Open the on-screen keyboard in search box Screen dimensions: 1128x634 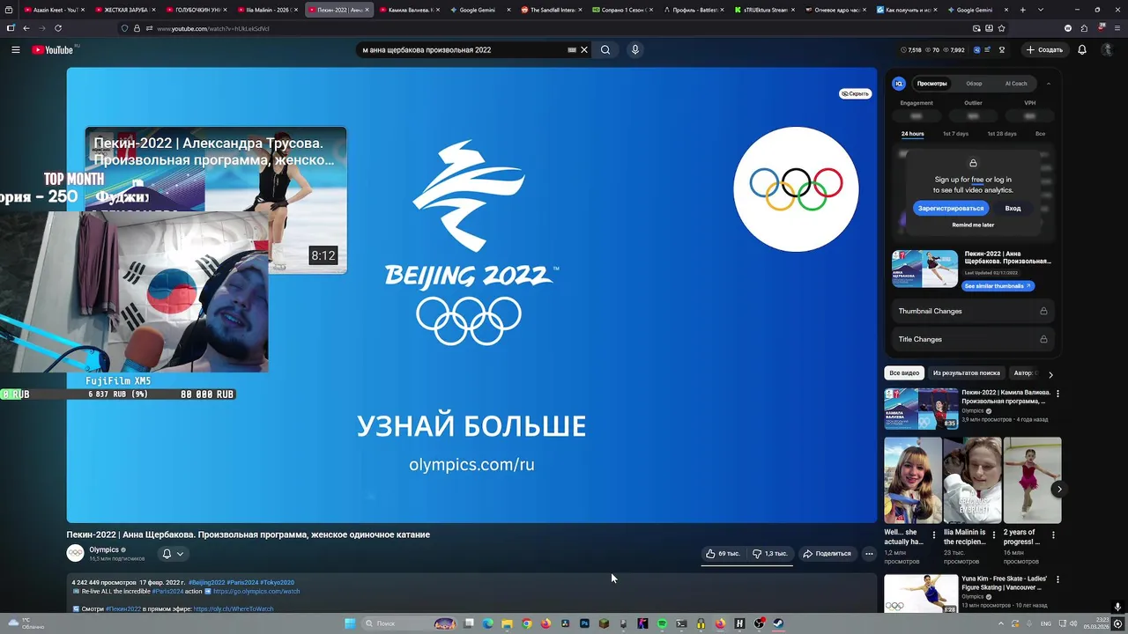pos(573,50)
